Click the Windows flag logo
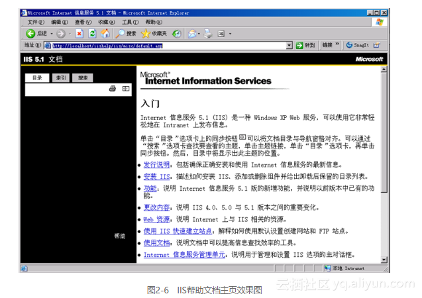 tap(380, 22)
